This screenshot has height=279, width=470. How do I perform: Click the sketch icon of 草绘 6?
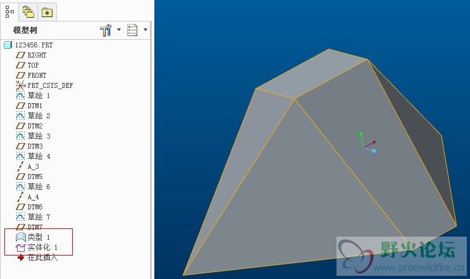coord(20,187)
